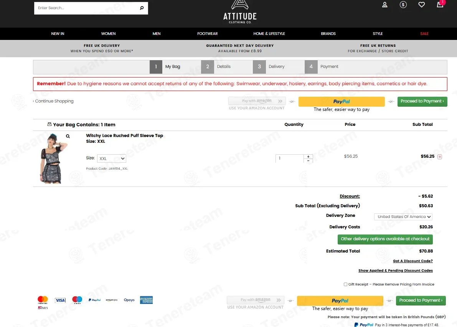Click Continue Shopping link
The width and height of the screenshot is (457, 327).
(53, 101)
